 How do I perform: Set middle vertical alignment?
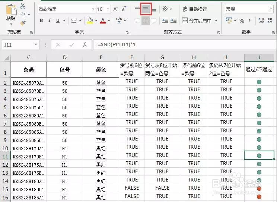[x=146, y=9]
